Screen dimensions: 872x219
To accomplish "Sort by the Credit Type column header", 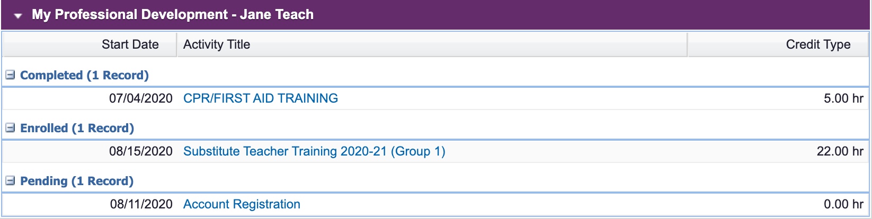I will click(818, 44).
